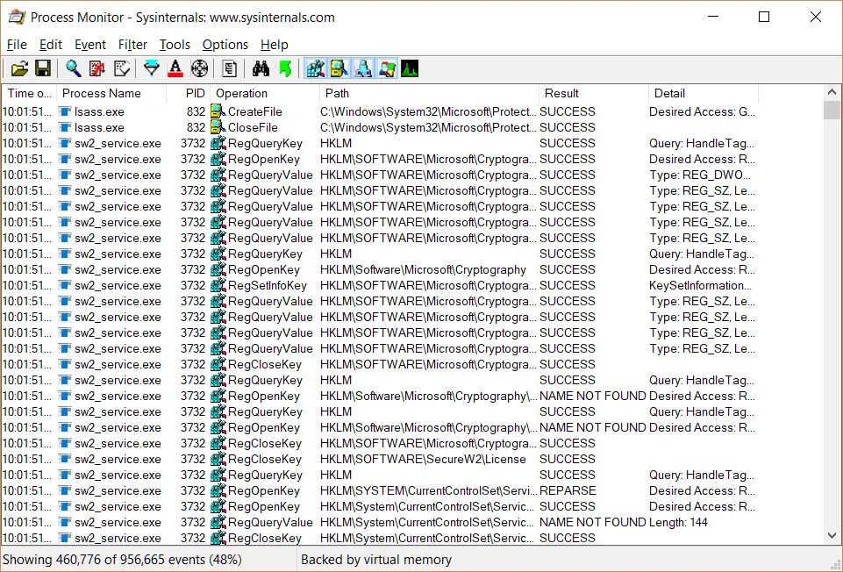The height and width of the screenshot is (572, 843).
Task: Toggle Show Registry Activity toolbar button
Action: click(x=316, y=68)
